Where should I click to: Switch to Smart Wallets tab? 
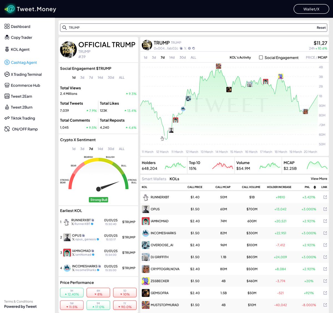154,179
